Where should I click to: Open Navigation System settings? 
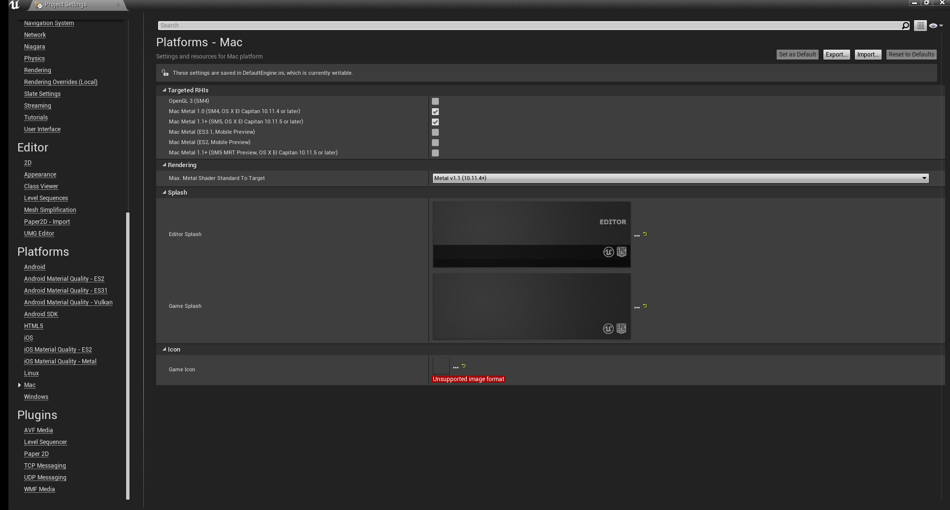[x=49, y=23]
